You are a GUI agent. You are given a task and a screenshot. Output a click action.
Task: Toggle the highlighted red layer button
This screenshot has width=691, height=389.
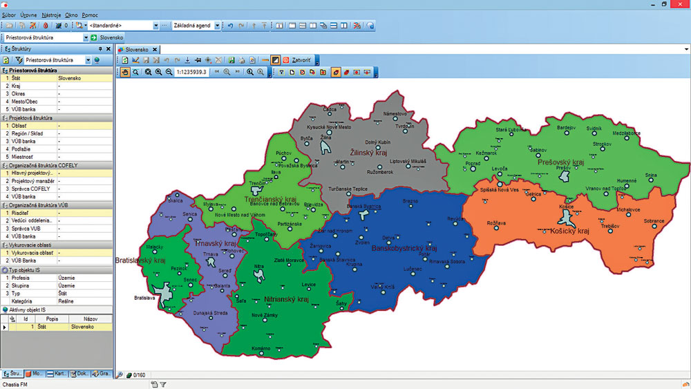[x=336, y=72]
